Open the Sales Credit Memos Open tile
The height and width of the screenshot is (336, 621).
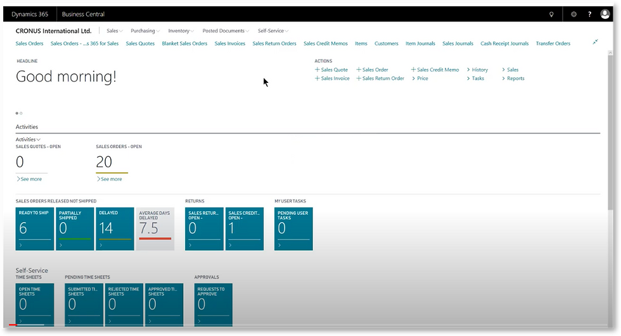(245, 229)
